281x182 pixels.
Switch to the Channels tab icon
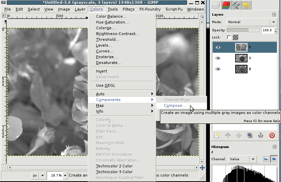(226, 5)
